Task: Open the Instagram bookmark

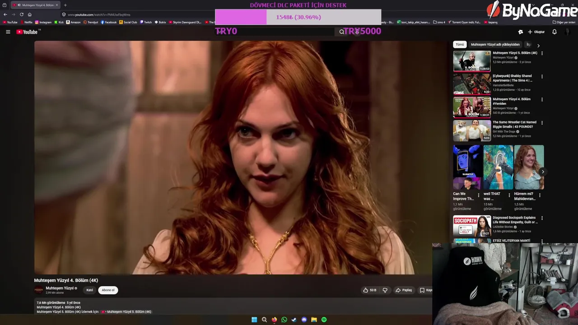Action: [x=43, y=22]
